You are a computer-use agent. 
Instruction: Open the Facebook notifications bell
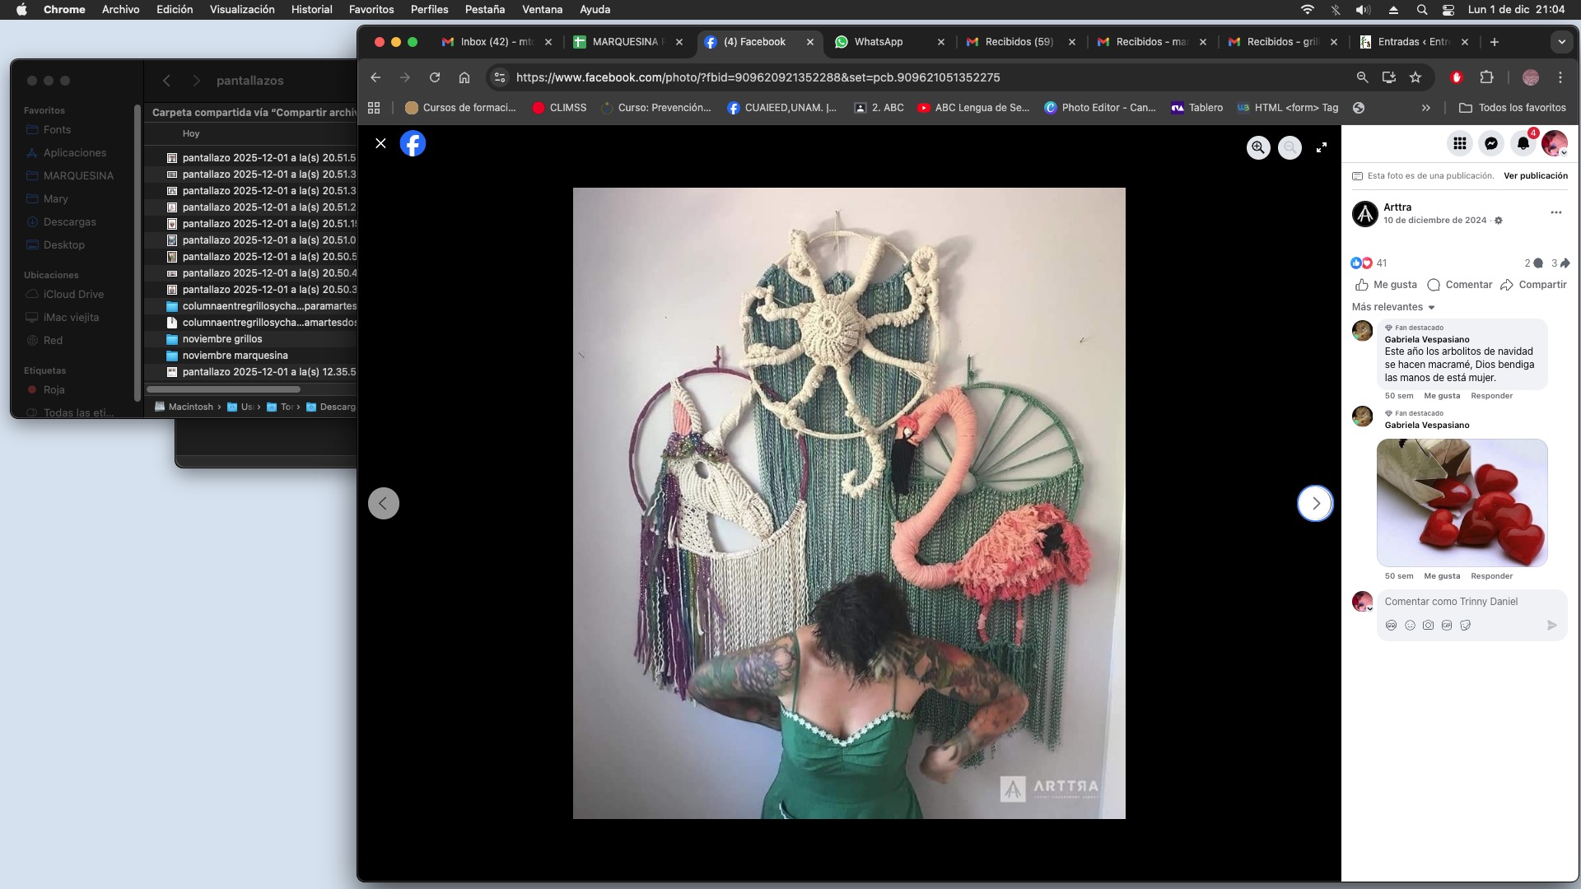[x=1523, y=144]
